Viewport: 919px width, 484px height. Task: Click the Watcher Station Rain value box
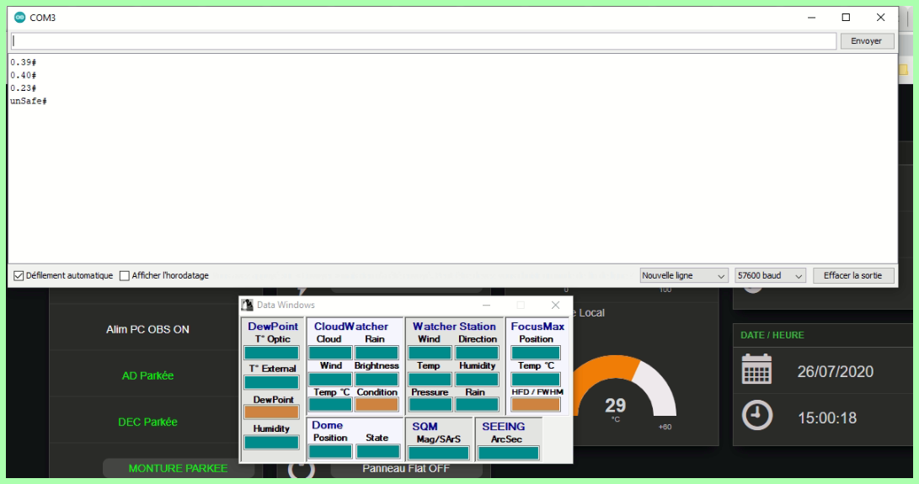point(477,404)
